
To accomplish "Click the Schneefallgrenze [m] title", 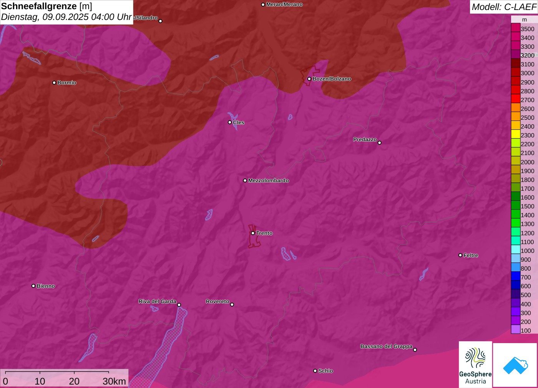I will click(x=46, y=6).
